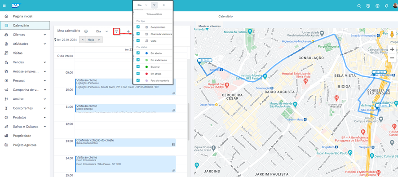Viewport: 398px width, 177px height.
Task: Zoom in on the map
Action: pyautogui.click(x=392, y=49)
